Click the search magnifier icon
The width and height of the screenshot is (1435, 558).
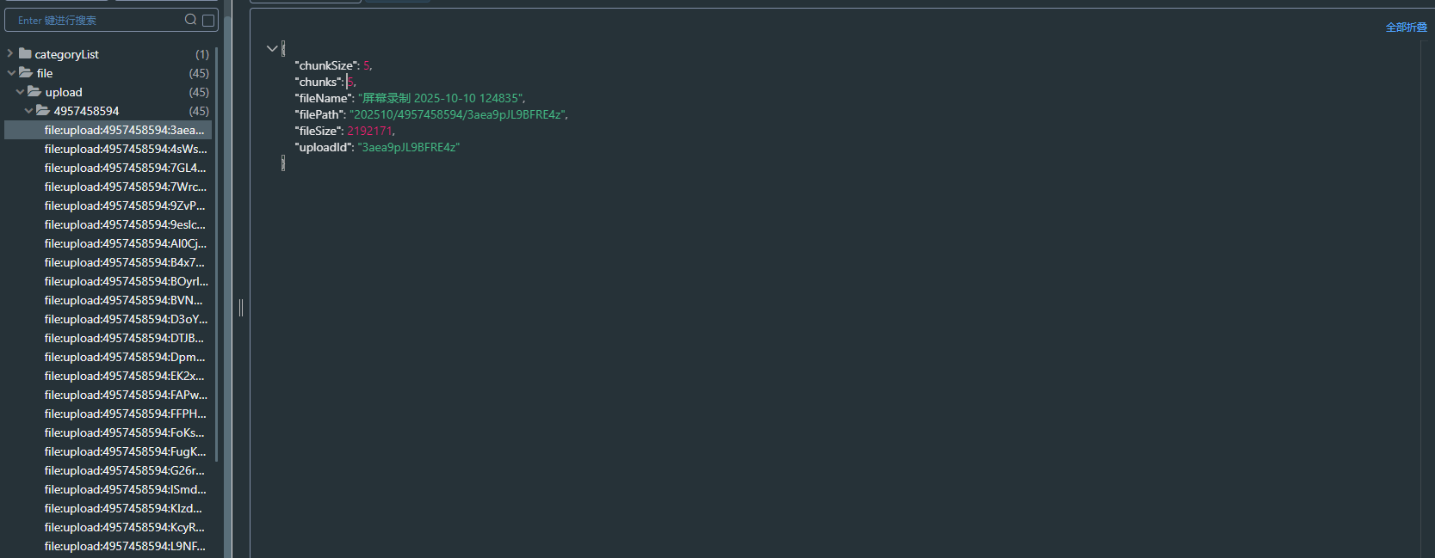189,19
